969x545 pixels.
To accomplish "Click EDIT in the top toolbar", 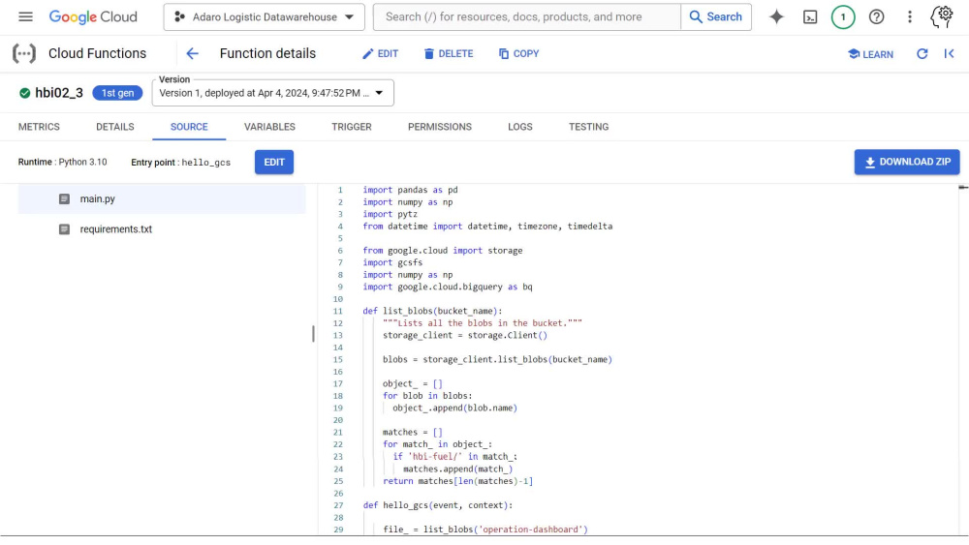I will (x=380, y=53).
